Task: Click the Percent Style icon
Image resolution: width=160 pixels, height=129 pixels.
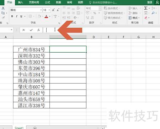Action: coord(95,13)
